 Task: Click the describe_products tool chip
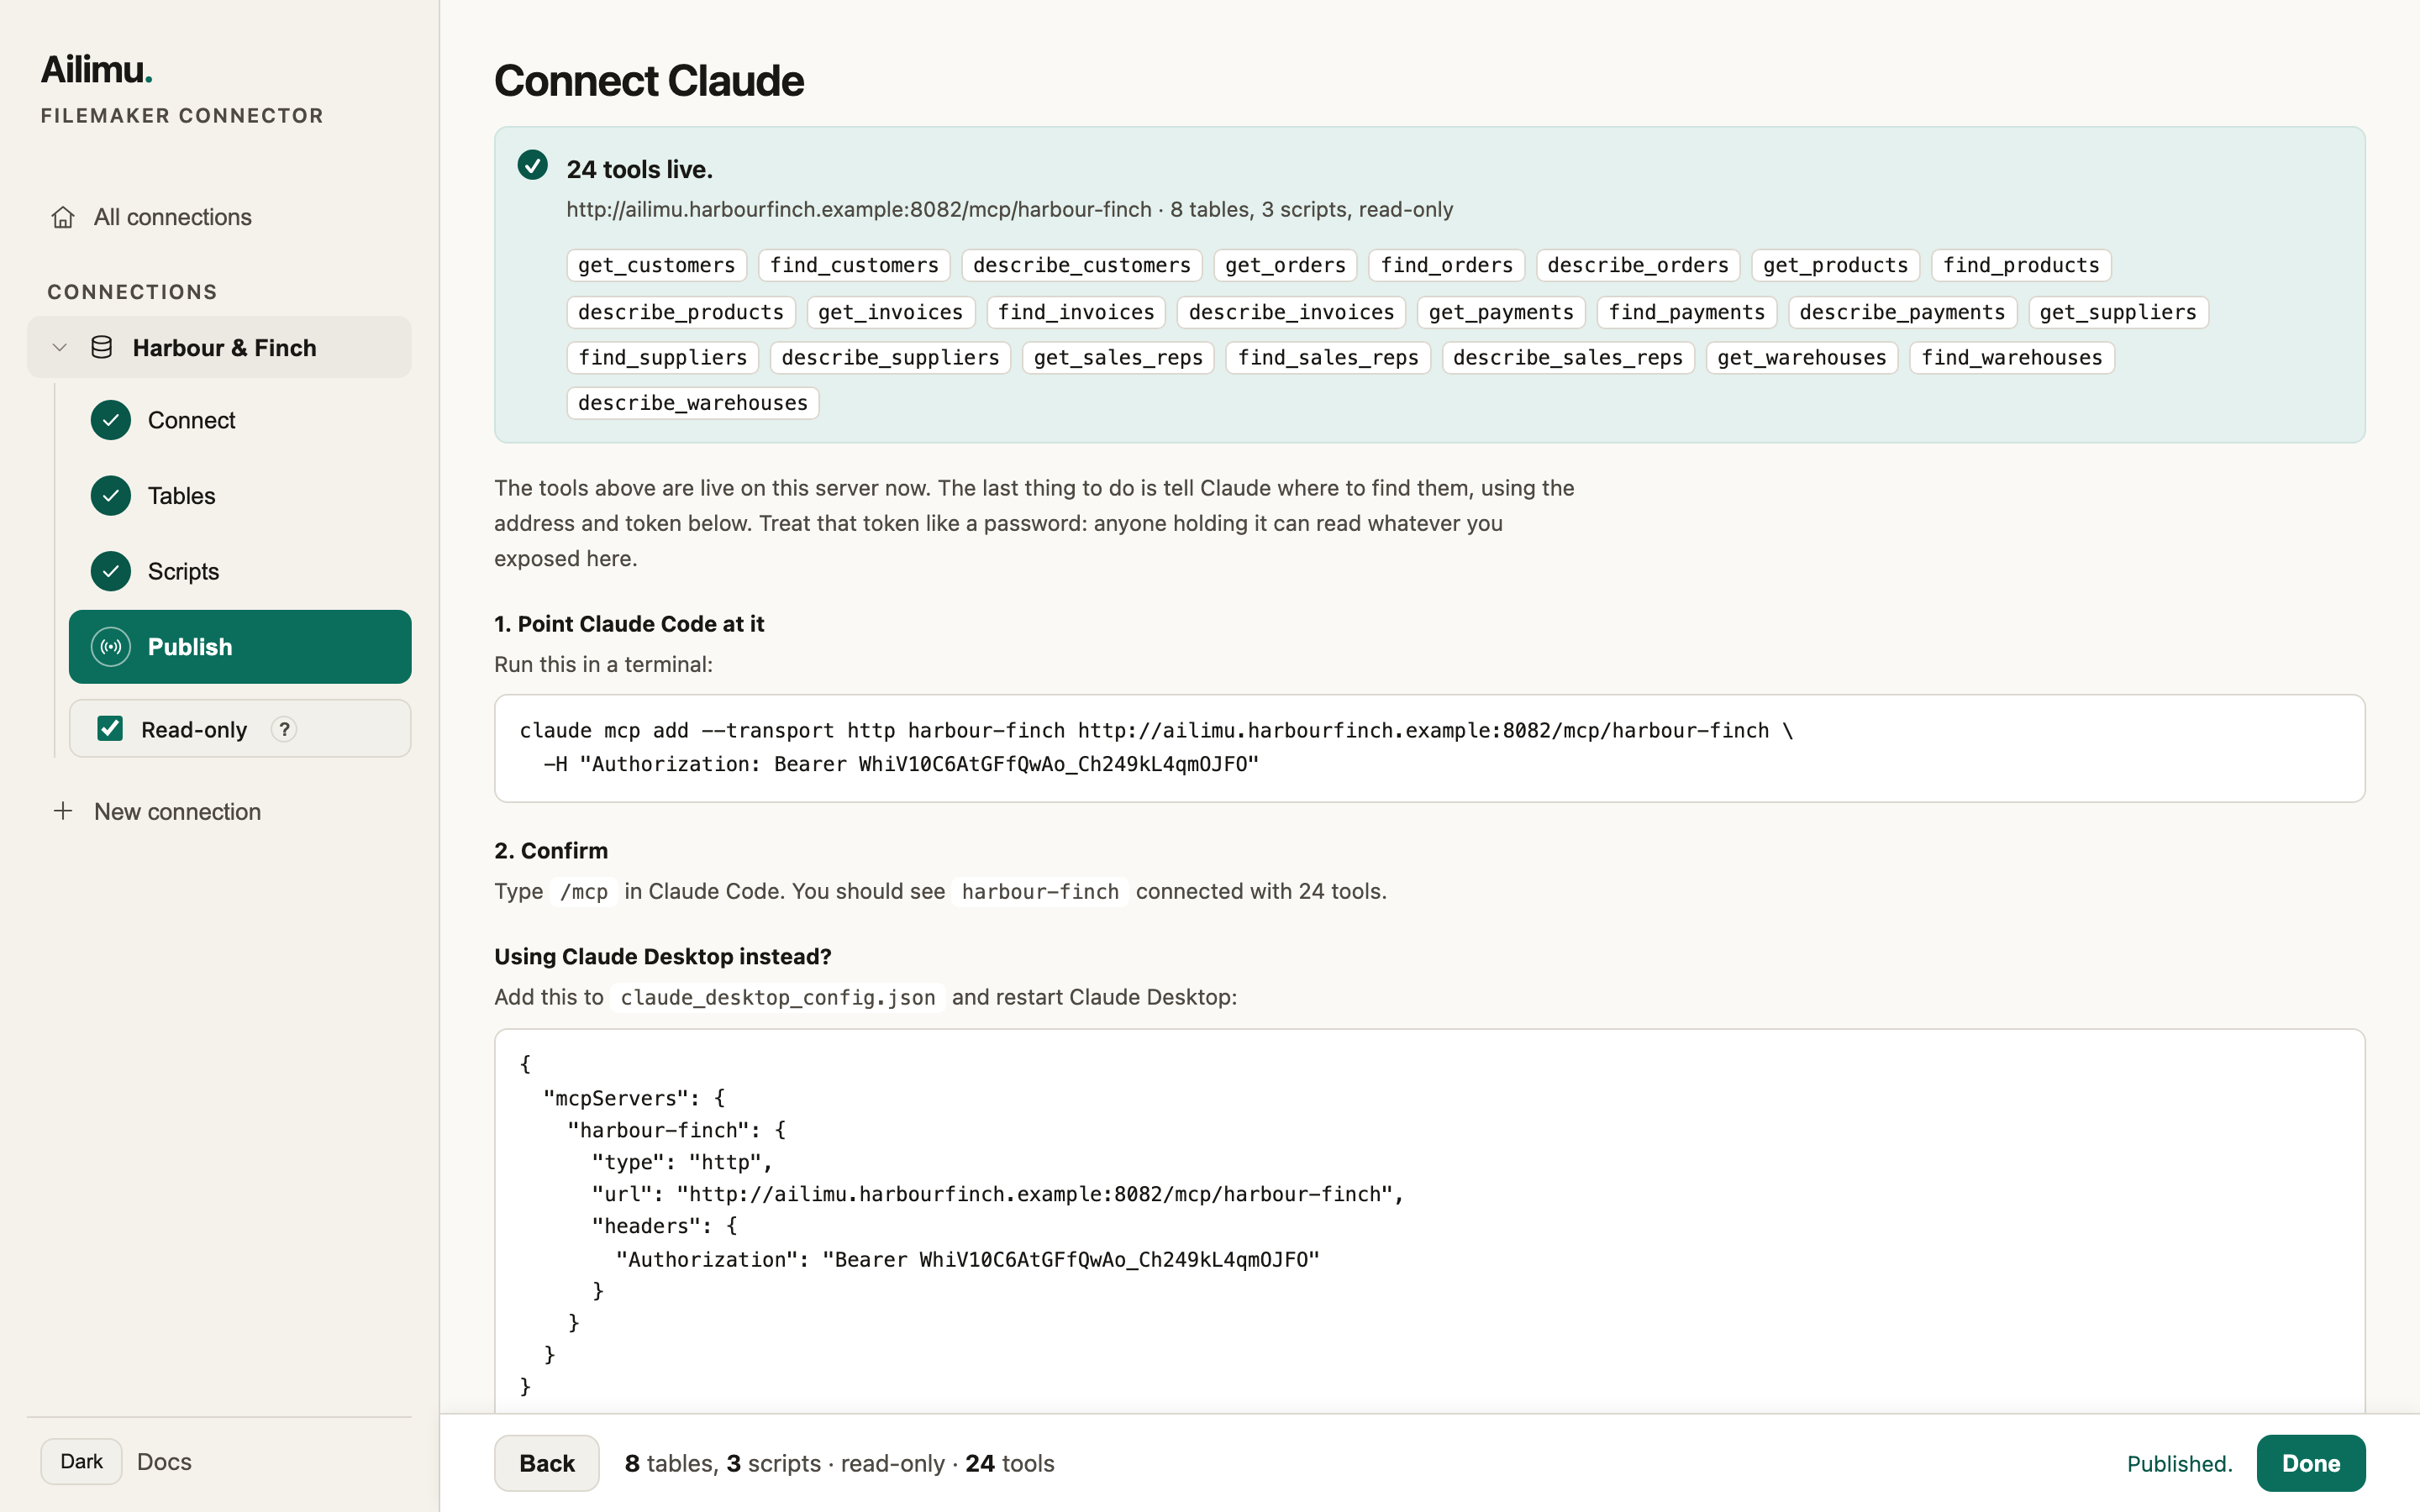[x=681, y=312]
